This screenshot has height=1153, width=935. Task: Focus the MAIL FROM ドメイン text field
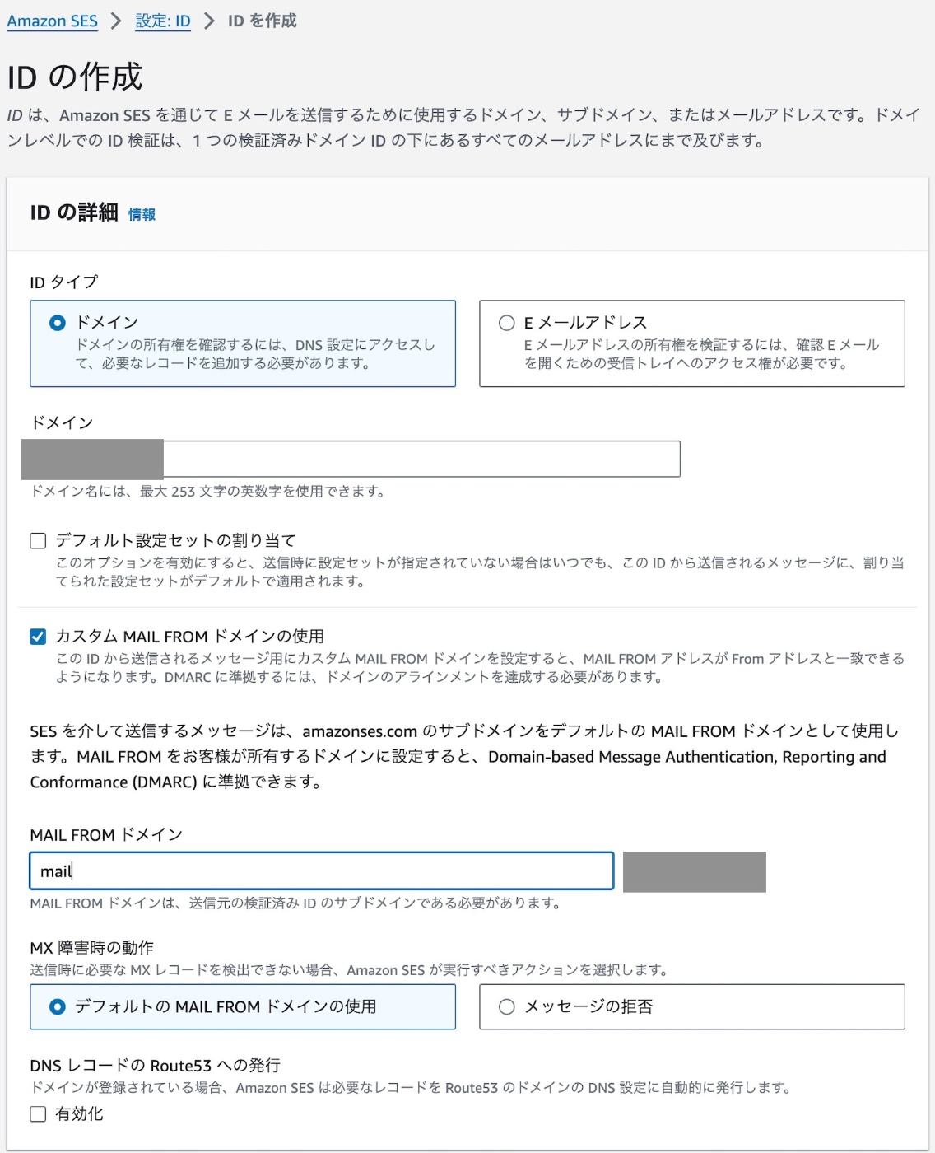[321, 871]
